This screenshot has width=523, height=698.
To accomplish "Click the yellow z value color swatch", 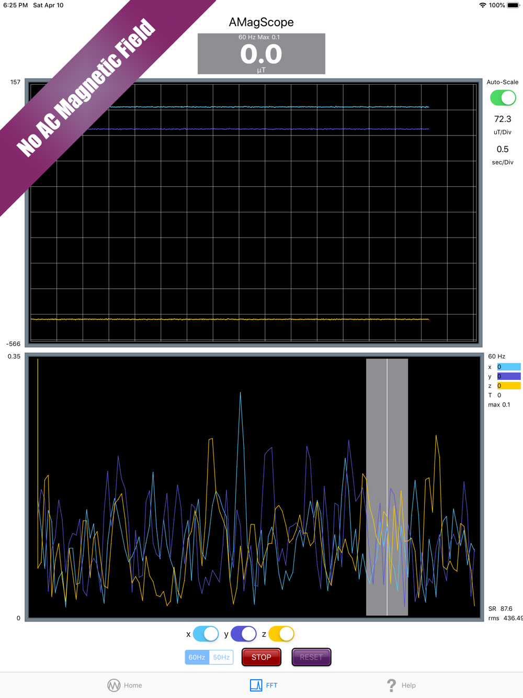I will tap(508, 386).
